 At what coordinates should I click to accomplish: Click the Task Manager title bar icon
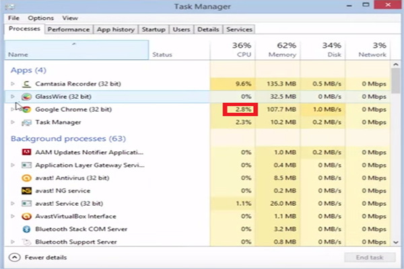pyautogui.click(x=10, y=7)
